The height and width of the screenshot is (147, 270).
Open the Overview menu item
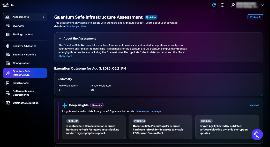25,26
